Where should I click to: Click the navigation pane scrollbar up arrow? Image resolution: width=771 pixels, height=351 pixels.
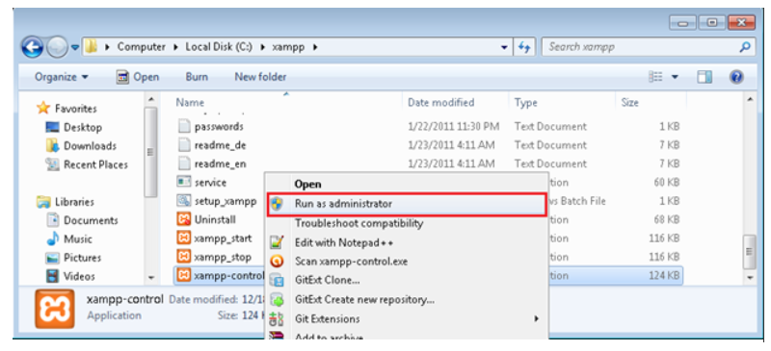(151, 100)
